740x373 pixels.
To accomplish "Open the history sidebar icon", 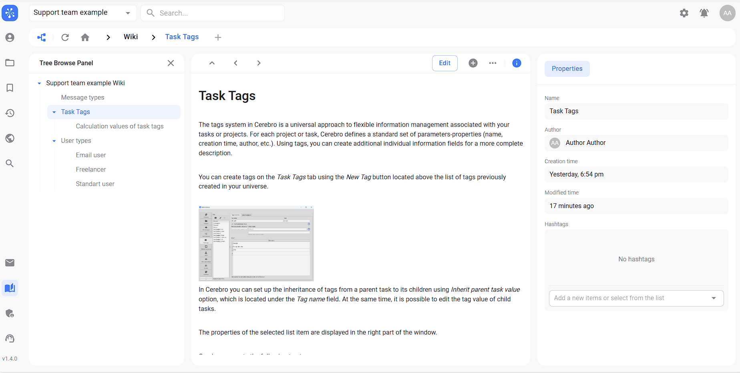I will click(x=10, y=113).
